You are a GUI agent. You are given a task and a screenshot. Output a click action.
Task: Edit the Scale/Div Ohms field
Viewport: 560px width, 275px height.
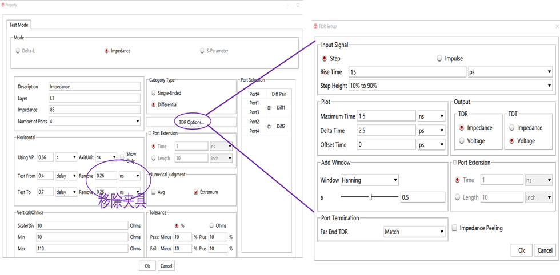pyautogui.click(x=82, y=225)
